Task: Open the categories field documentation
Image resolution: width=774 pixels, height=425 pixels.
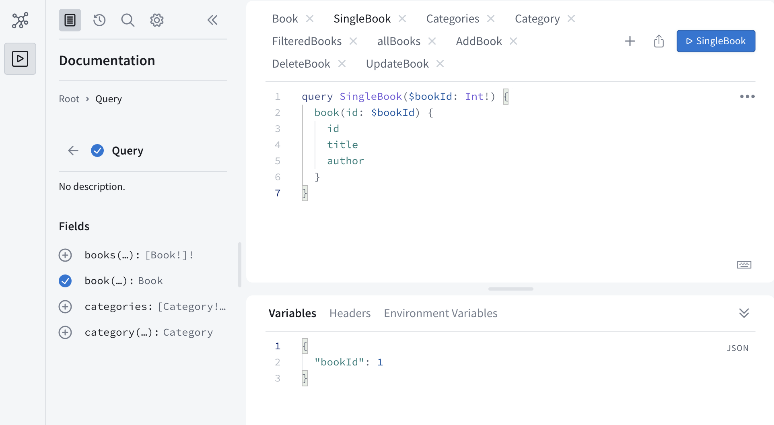Action: coord(155,307)
